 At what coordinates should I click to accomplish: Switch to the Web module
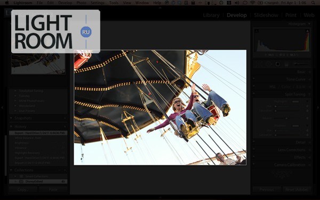(309, 15)
